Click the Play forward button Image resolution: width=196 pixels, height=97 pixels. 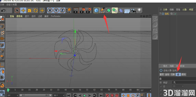(85, 95)
